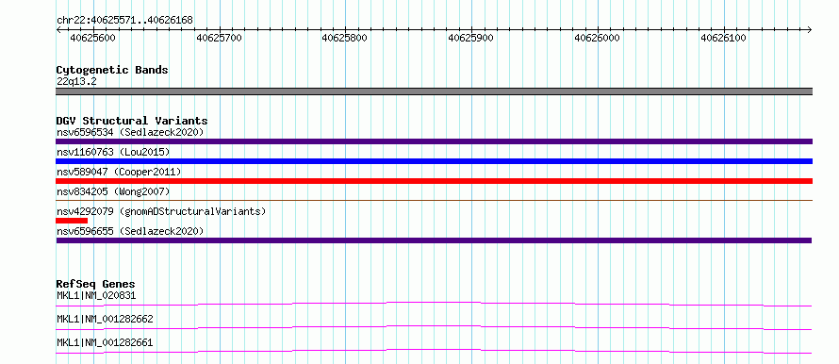
Task: Open variant nsv589047 (Cooper2011) label
Action: coord(119,172)
